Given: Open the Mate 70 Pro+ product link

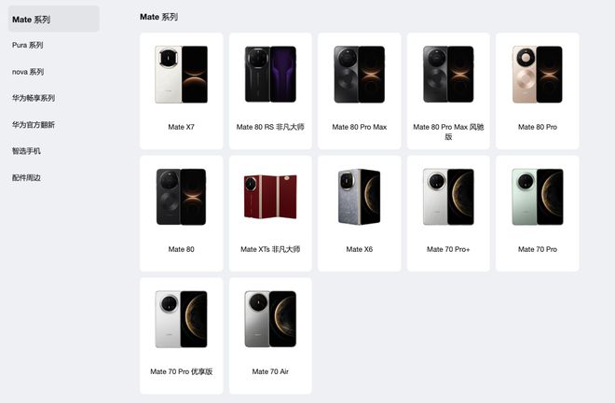Looking at the screenshot, I should tap(448, 249).
